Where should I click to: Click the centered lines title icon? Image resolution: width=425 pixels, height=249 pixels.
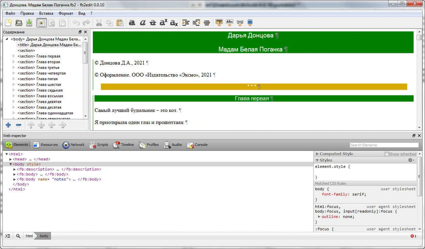pos(207,23)
